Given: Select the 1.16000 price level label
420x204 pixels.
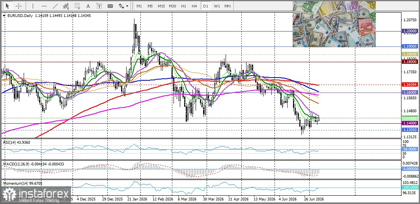Looking at the screenshot, I should coord(411,92).
